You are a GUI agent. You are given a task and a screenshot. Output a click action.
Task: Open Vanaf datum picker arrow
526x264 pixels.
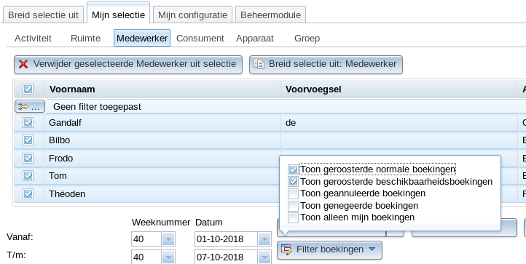pyautogui.click(x=264, y=239)
